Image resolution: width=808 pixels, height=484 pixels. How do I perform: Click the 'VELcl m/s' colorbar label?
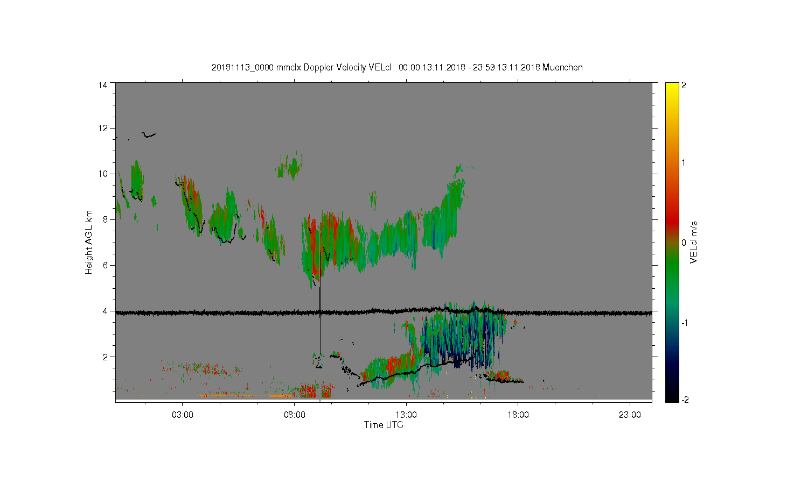tap(694, 242)
